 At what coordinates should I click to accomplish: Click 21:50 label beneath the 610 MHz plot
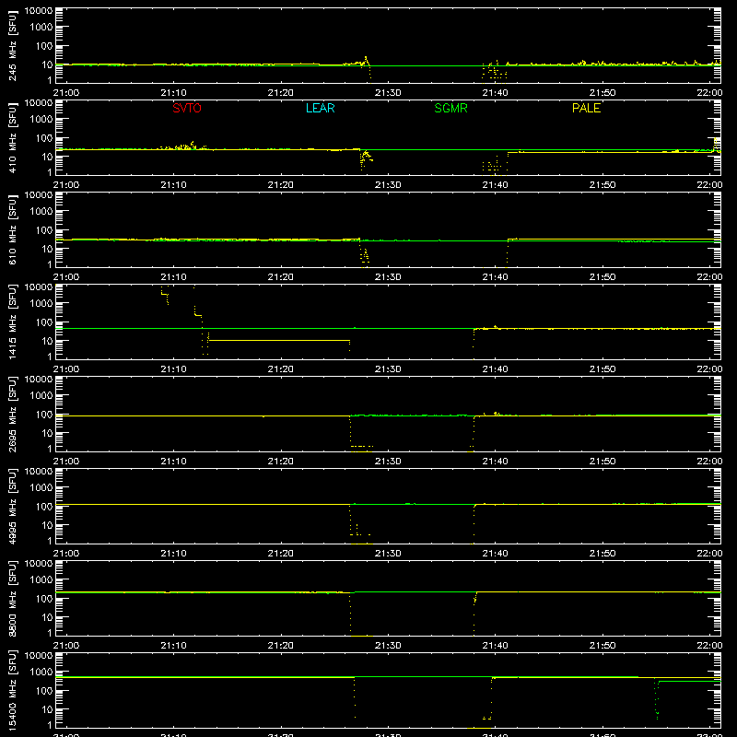[x=602, y=277]
